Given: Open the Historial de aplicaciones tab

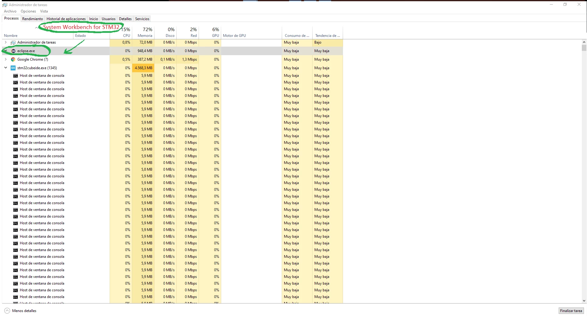Looking at the screenshot, I should (66, 19).
